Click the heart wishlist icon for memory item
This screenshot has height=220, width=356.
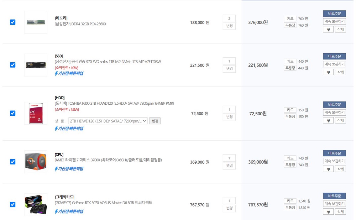click(x=328, y=29)
